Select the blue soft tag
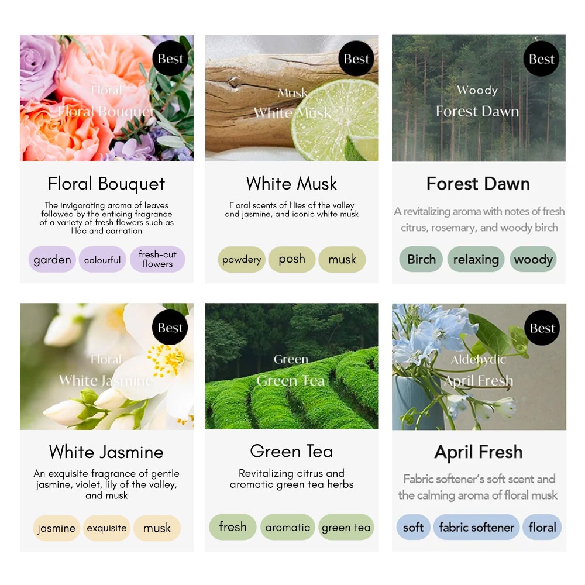This screenshot has width=585, height=585. point(414,527)
